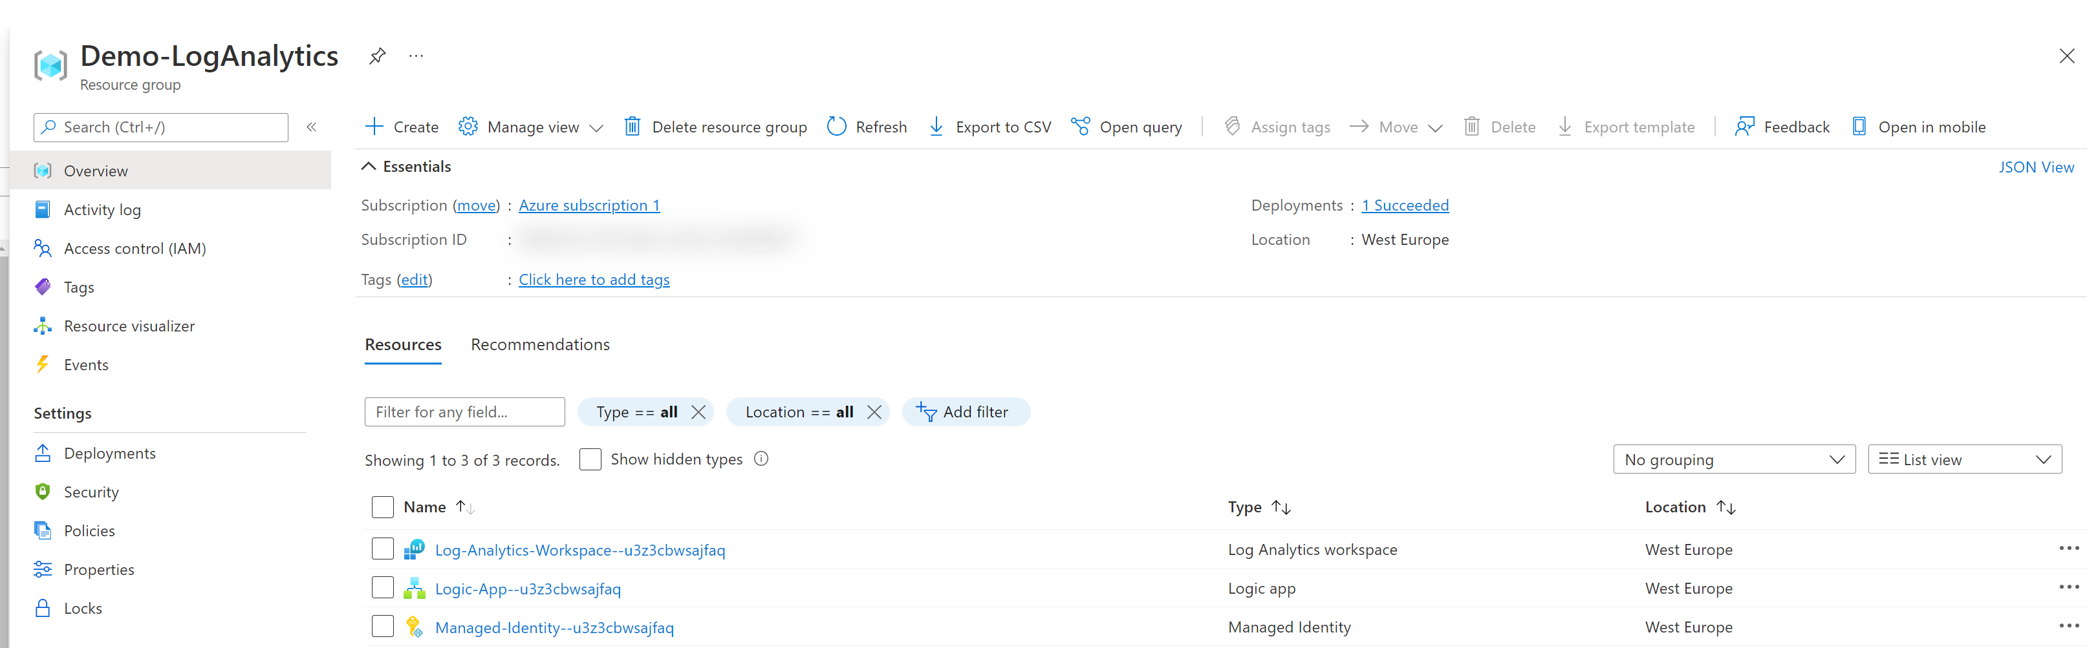Click the subscription (move) link
The image size is (2098, 648).
pyautogui.click(x=475, y=205)
